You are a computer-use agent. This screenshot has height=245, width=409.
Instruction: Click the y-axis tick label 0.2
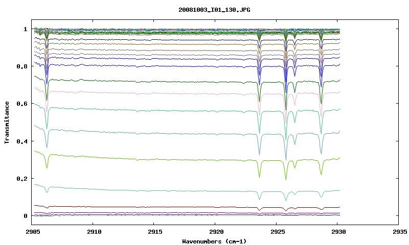[22, 179]
